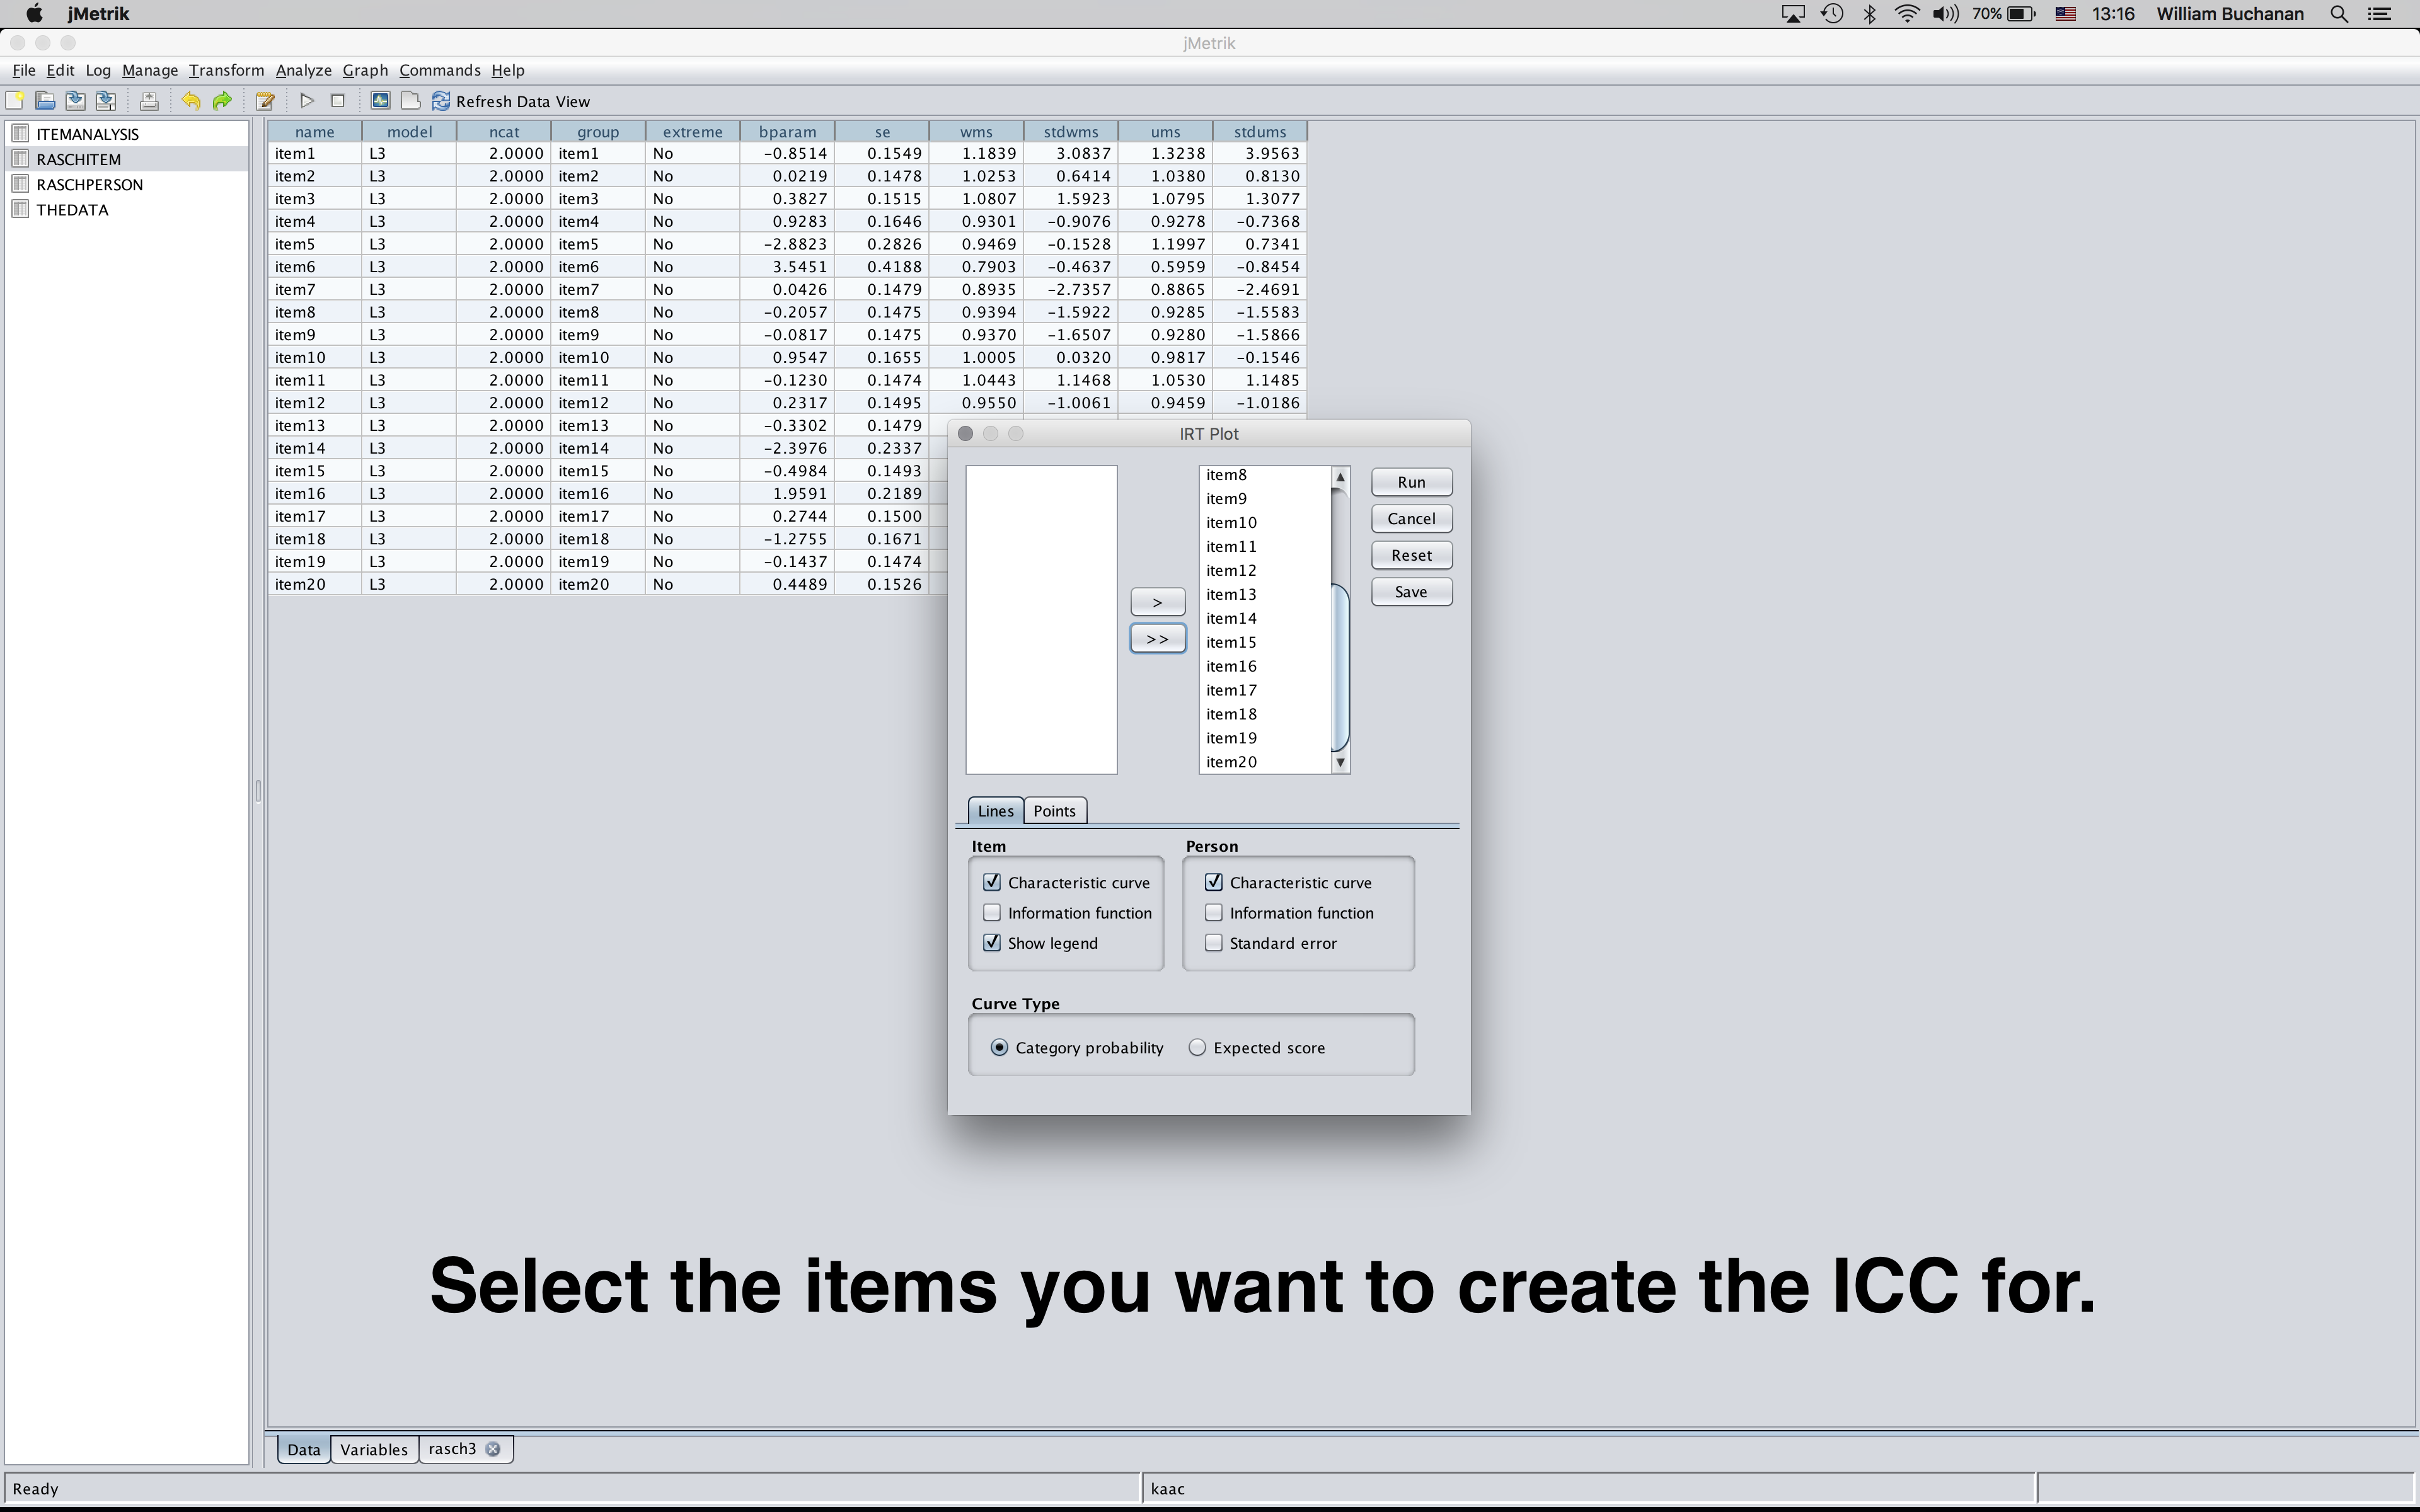Toggle Show legend checkbox
Viewport: 2420px width, 1512px height.
[992, 943]
